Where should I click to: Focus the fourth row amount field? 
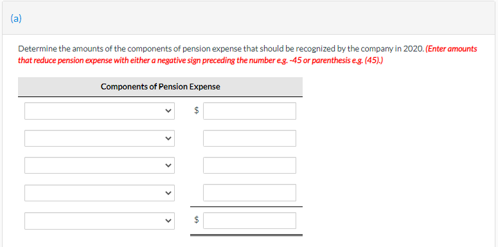249,192
